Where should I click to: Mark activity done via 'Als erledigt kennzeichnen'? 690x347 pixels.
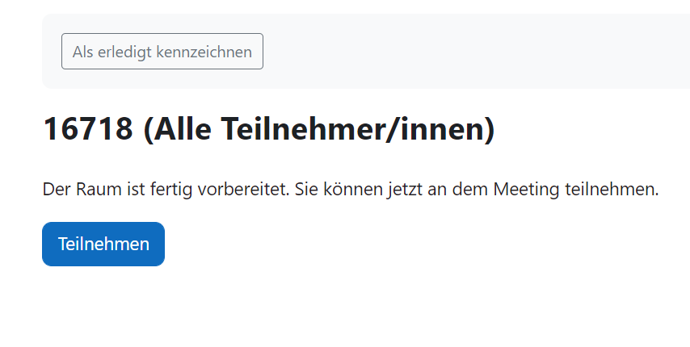coord(162,52)
